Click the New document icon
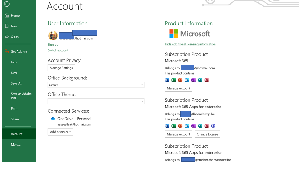 [x=7, y=26]
